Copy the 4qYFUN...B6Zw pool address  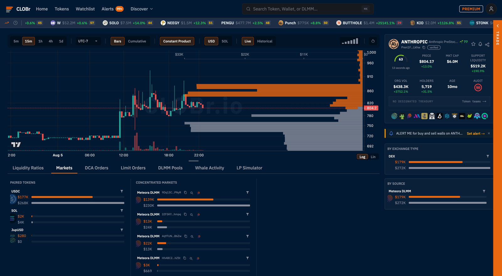point(186,236)
